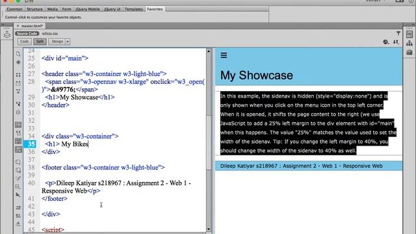Image resolution: width=416 pixels, height=234 pixels.
Task: Show the Code Navigator icon
Action: pos(18,62)
